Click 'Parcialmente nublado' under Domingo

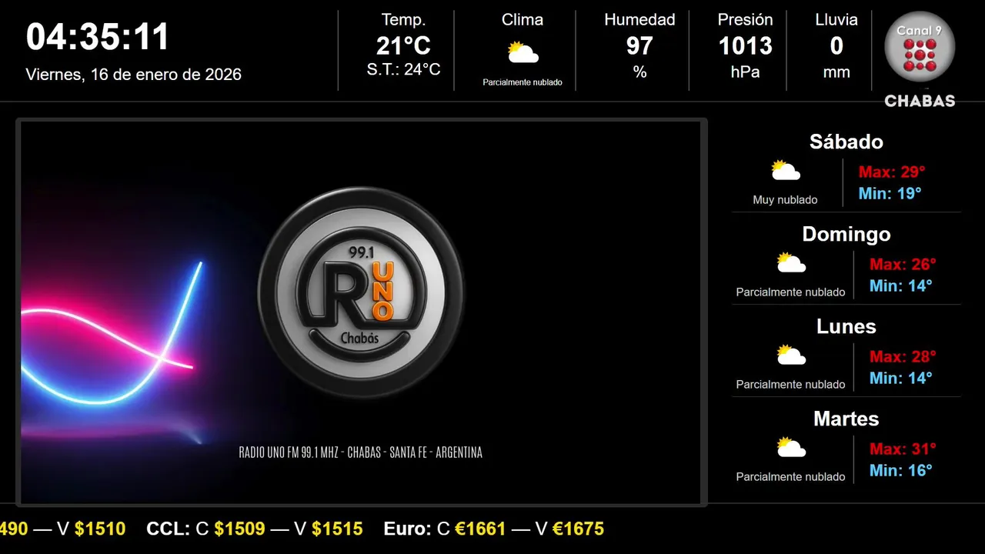click(x=790, y=292)
